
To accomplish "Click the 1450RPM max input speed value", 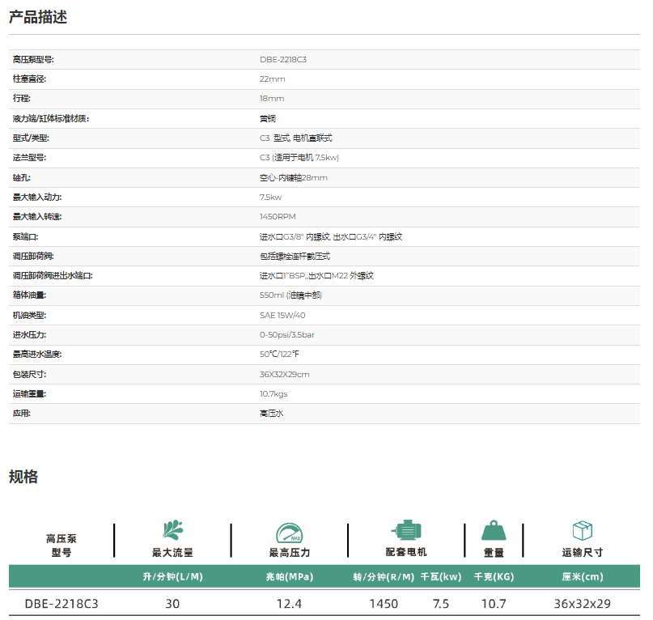I will click(x=277, y=217).
